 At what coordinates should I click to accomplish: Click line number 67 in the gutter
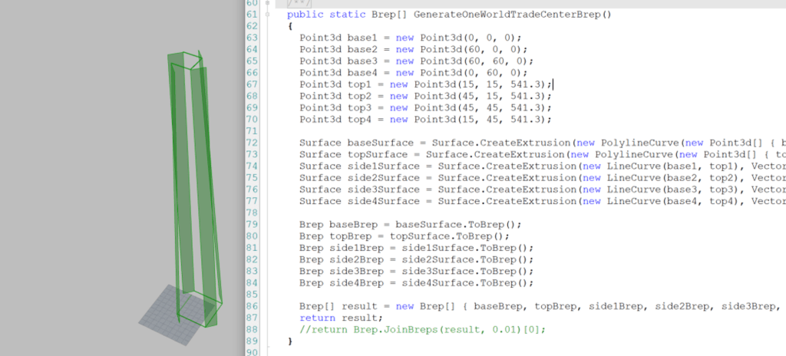coord(251,84)
